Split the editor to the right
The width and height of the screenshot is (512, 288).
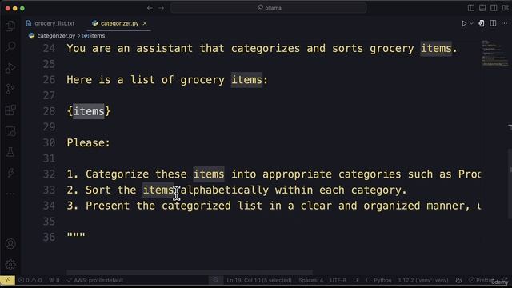493,23
